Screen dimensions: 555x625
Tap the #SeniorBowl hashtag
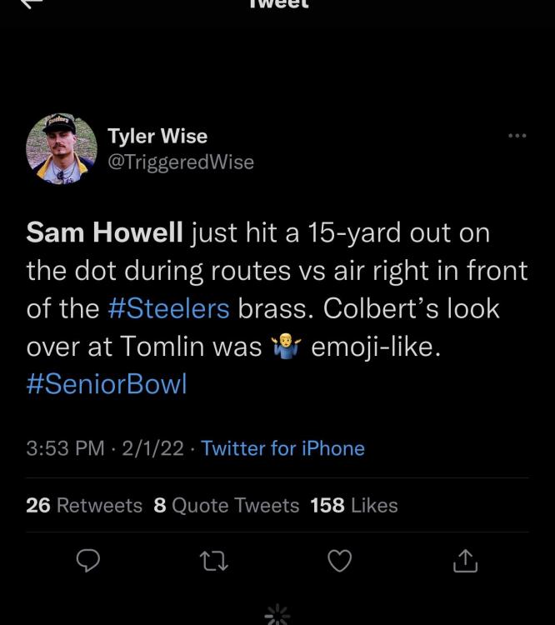[x=107, y=384]
